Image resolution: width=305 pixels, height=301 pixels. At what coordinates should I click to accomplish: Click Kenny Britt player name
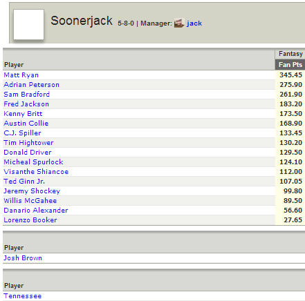click(23, 114)
